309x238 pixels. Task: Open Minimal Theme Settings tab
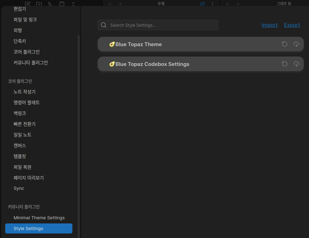pos(39,218)
